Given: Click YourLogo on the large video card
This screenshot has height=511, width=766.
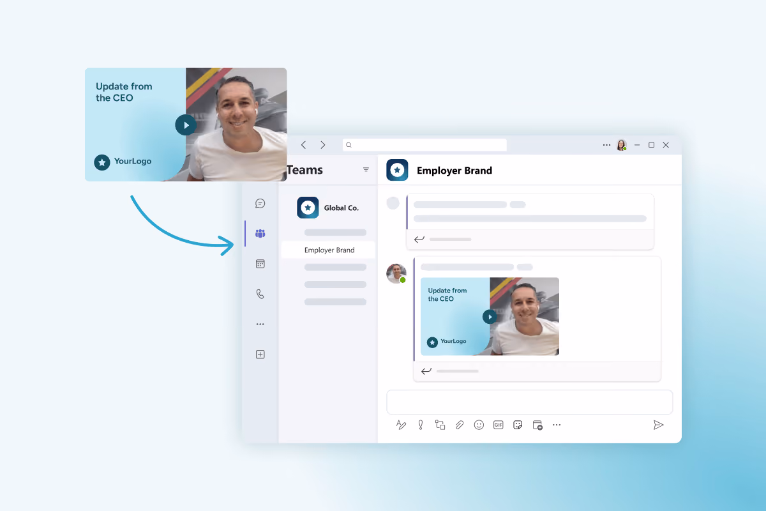Looking at the screenshot, I should [x=123, y=162].
